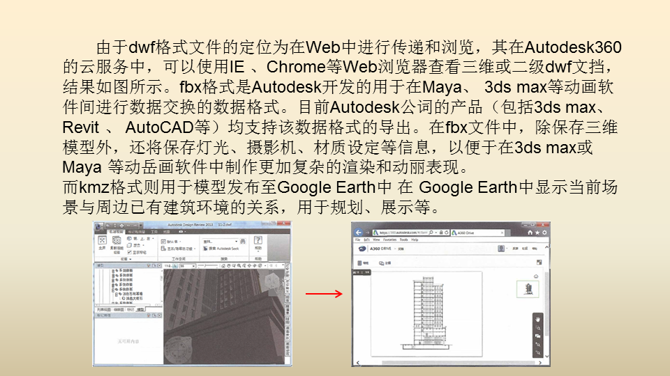Click the browser Back arrow button
Viewport: 670px width, 376px height.
359,233
